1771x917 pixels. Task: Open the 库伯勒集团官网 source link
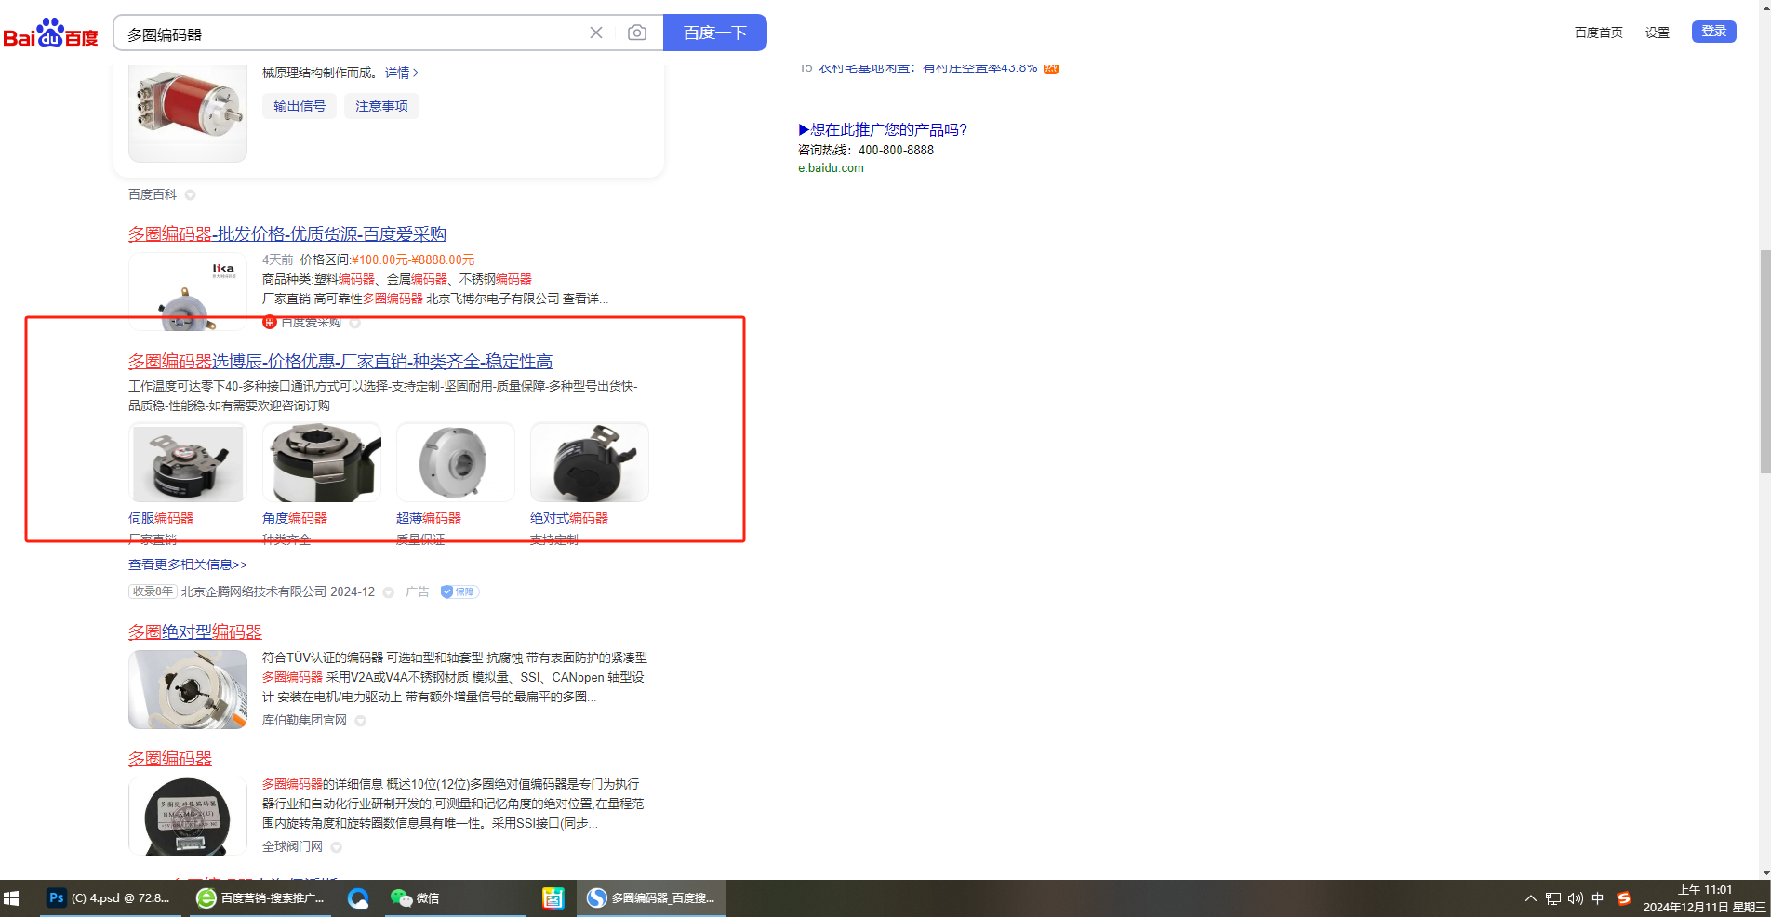pyautogui.click(x=304, y=721)
